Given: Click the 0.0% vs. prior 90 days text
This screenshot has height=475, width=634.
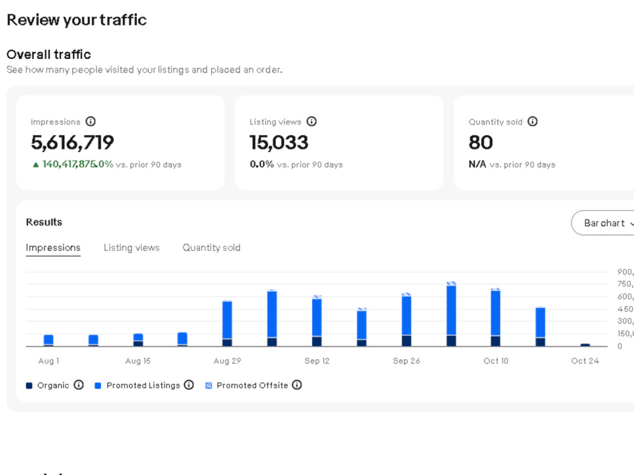Looking at the screenshot, I should tap(296, 165).
